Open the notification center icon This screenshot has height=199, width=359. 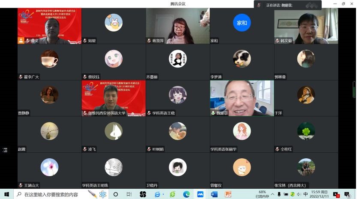tap(347, 195)
